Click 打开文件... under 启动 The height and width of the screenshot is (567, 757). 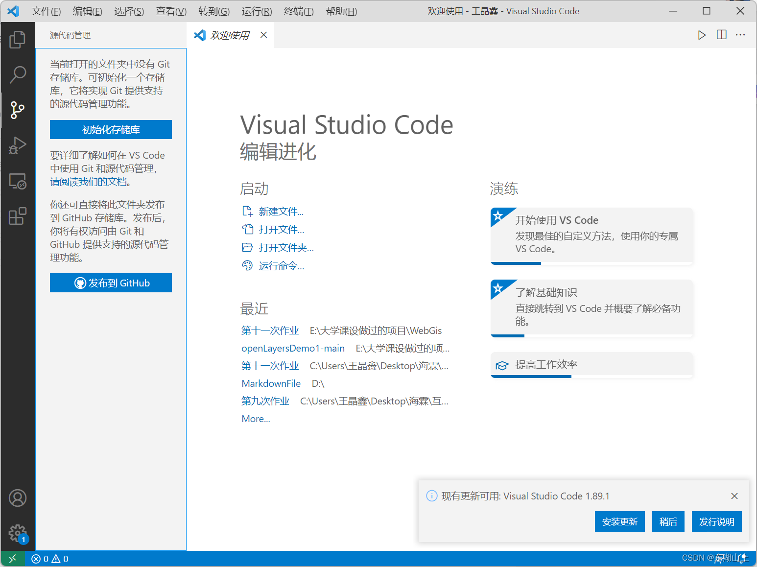(273, 230)
